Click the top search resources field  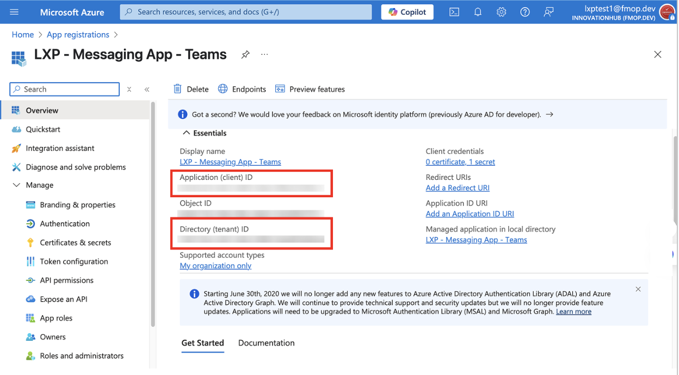(246, 12)
